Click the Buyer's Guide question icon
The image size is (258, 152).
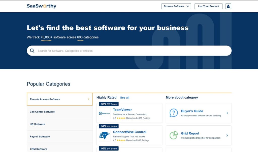[x=174, y=113]
